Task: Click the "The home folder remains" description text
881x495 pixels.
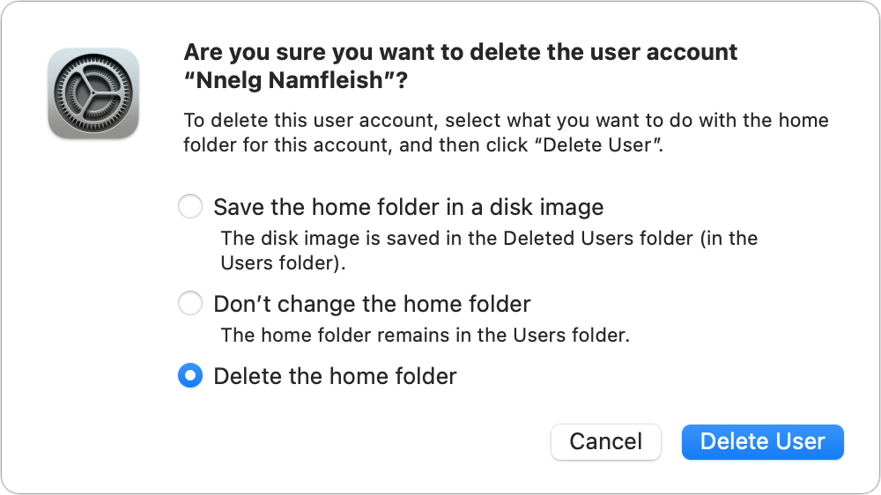Action: [426, 336]
